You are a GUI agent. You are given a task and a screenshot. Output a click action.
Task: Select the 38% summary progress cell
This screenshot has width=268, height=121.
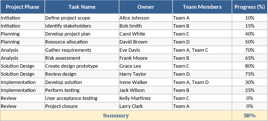tap(249, 116)
